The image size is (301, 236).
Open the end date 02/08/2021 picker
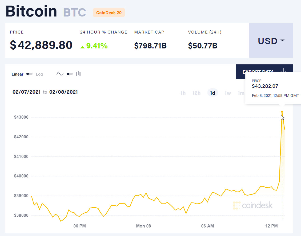tap(63, 92)
